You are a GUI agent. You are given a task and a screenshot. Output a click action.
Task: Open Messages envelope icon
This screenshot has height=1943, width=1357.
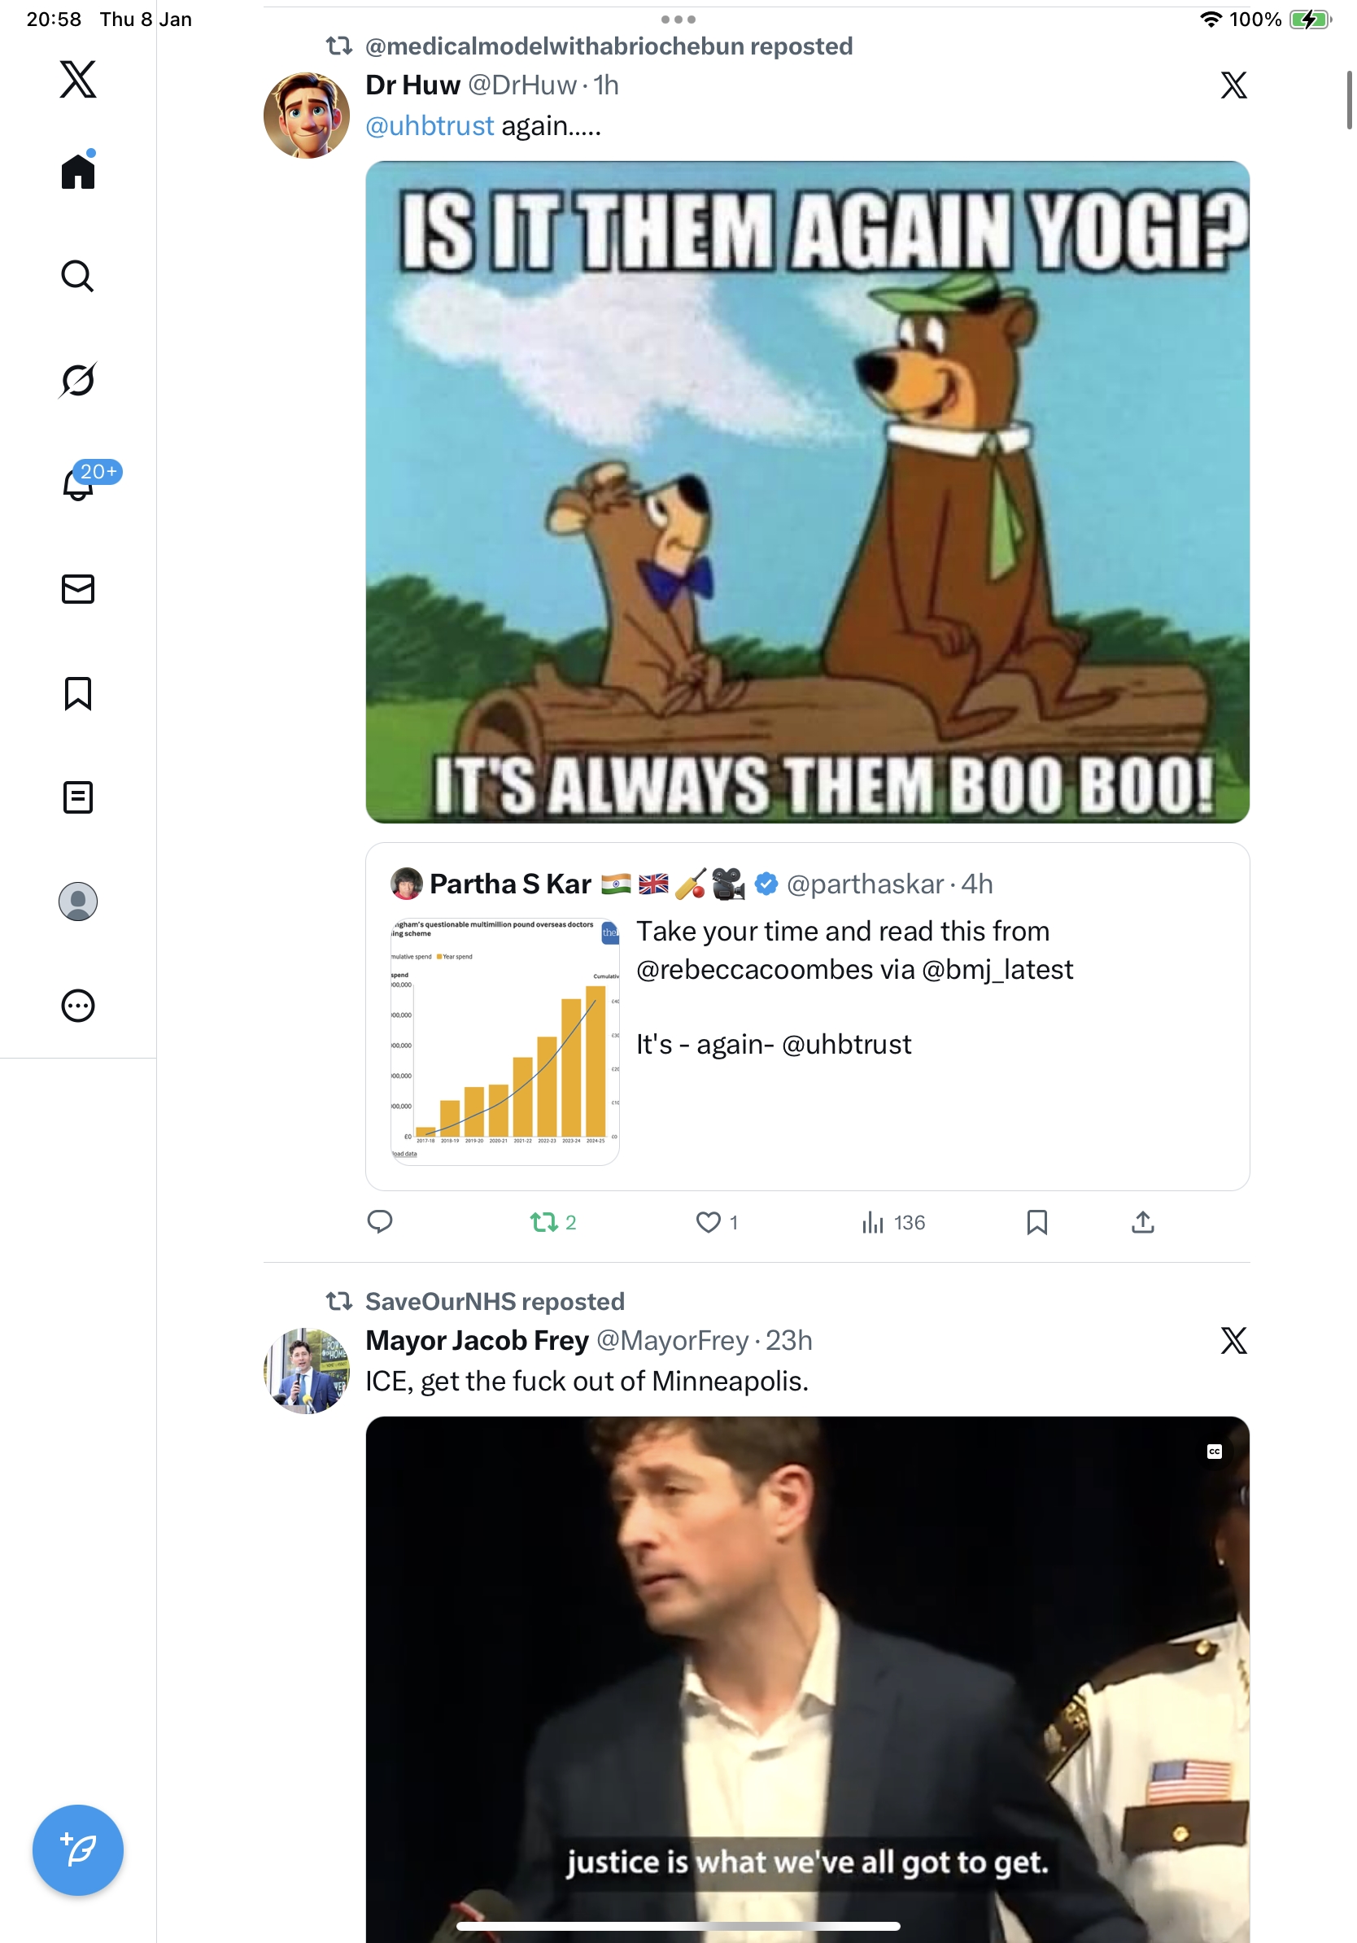click(x=78, y=589)
